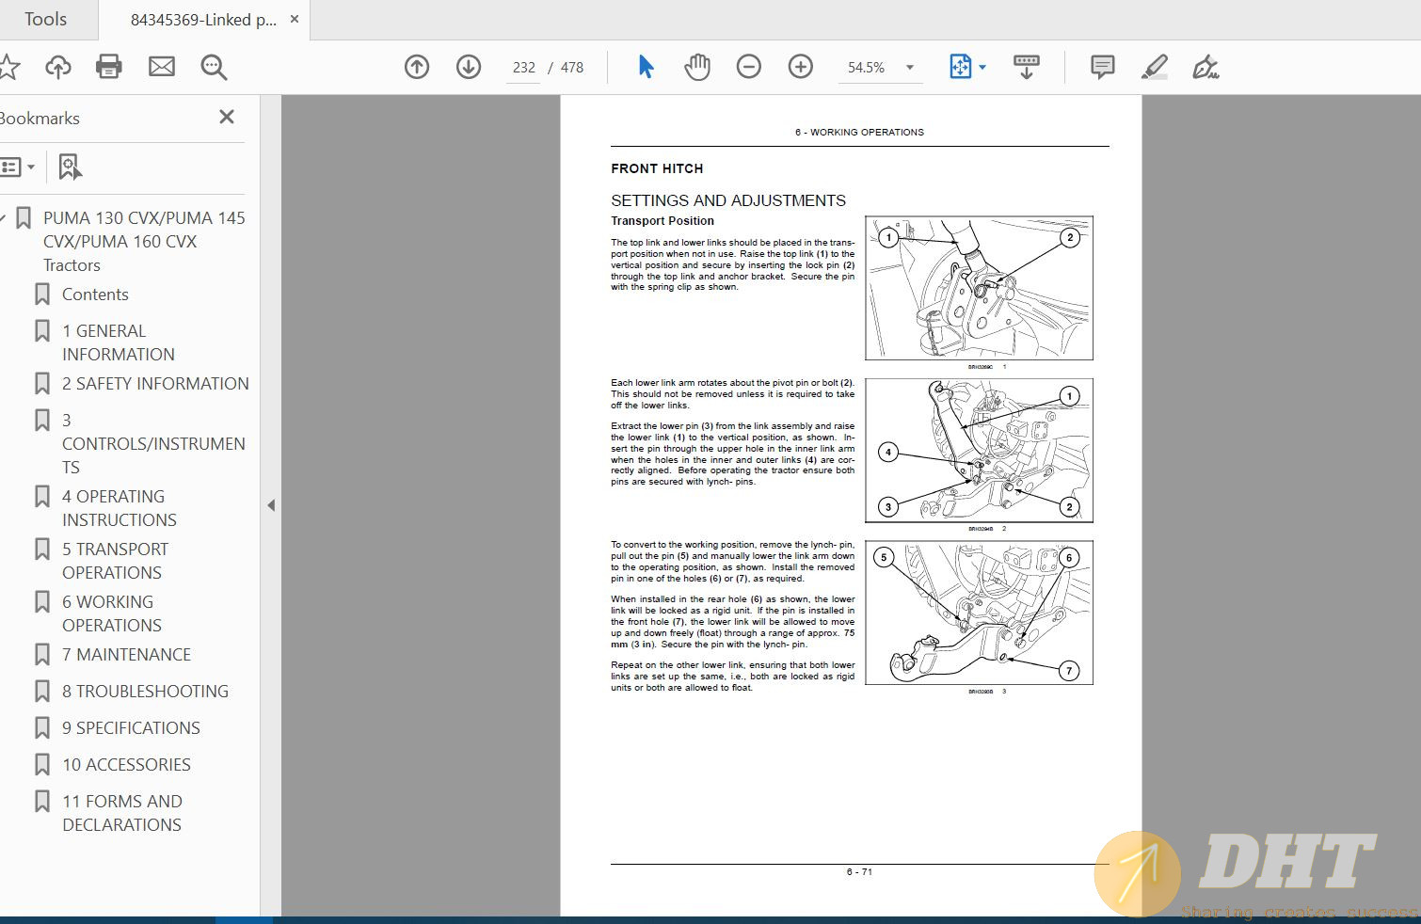Viewport: 1421px width, 924px height.
Task: Collapse the navigation pane with side arrow
Action: pos(271,505)
